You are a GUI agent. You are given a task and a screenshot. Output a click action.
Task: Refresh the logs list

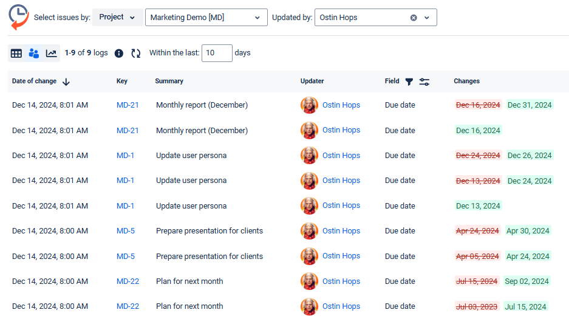[135, 53]
